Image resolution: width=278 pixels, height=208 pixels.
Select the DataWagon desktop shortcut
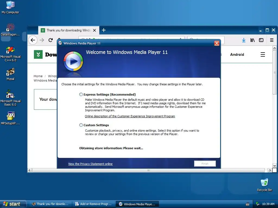pos(10,30)
